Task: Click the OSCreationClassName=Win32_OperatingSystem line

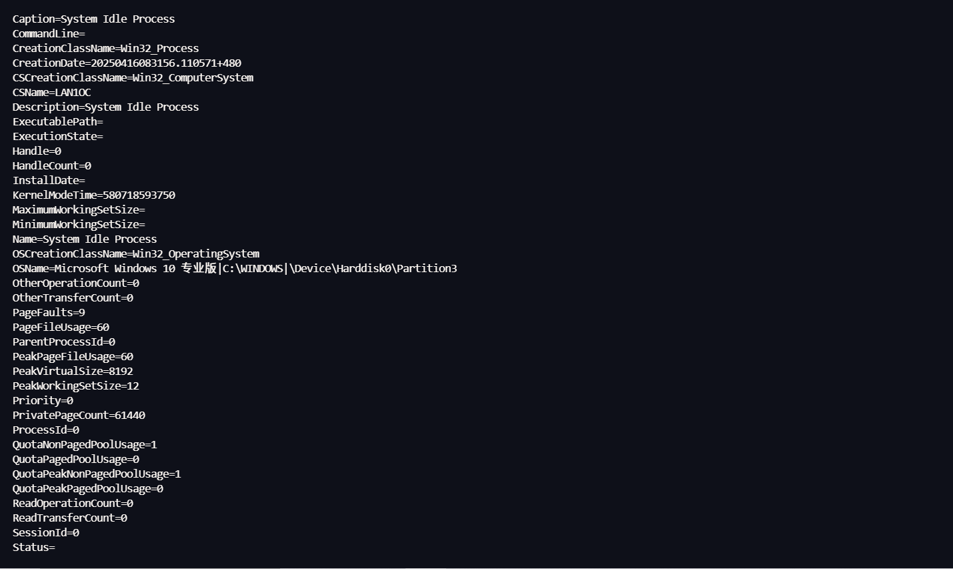Action: coord(136,253)
